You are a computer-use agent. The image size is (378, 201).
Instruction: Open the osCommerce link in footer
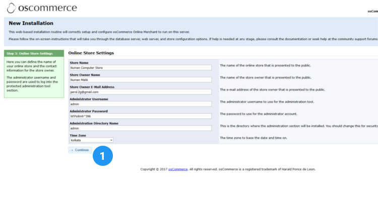(x=177, y=169)
